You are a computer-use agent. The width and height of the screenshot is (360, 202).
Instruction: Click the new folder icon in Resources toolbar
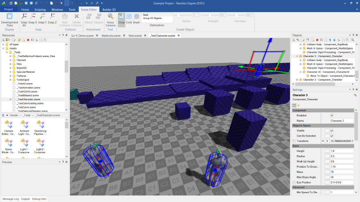[x=19, y=40]
